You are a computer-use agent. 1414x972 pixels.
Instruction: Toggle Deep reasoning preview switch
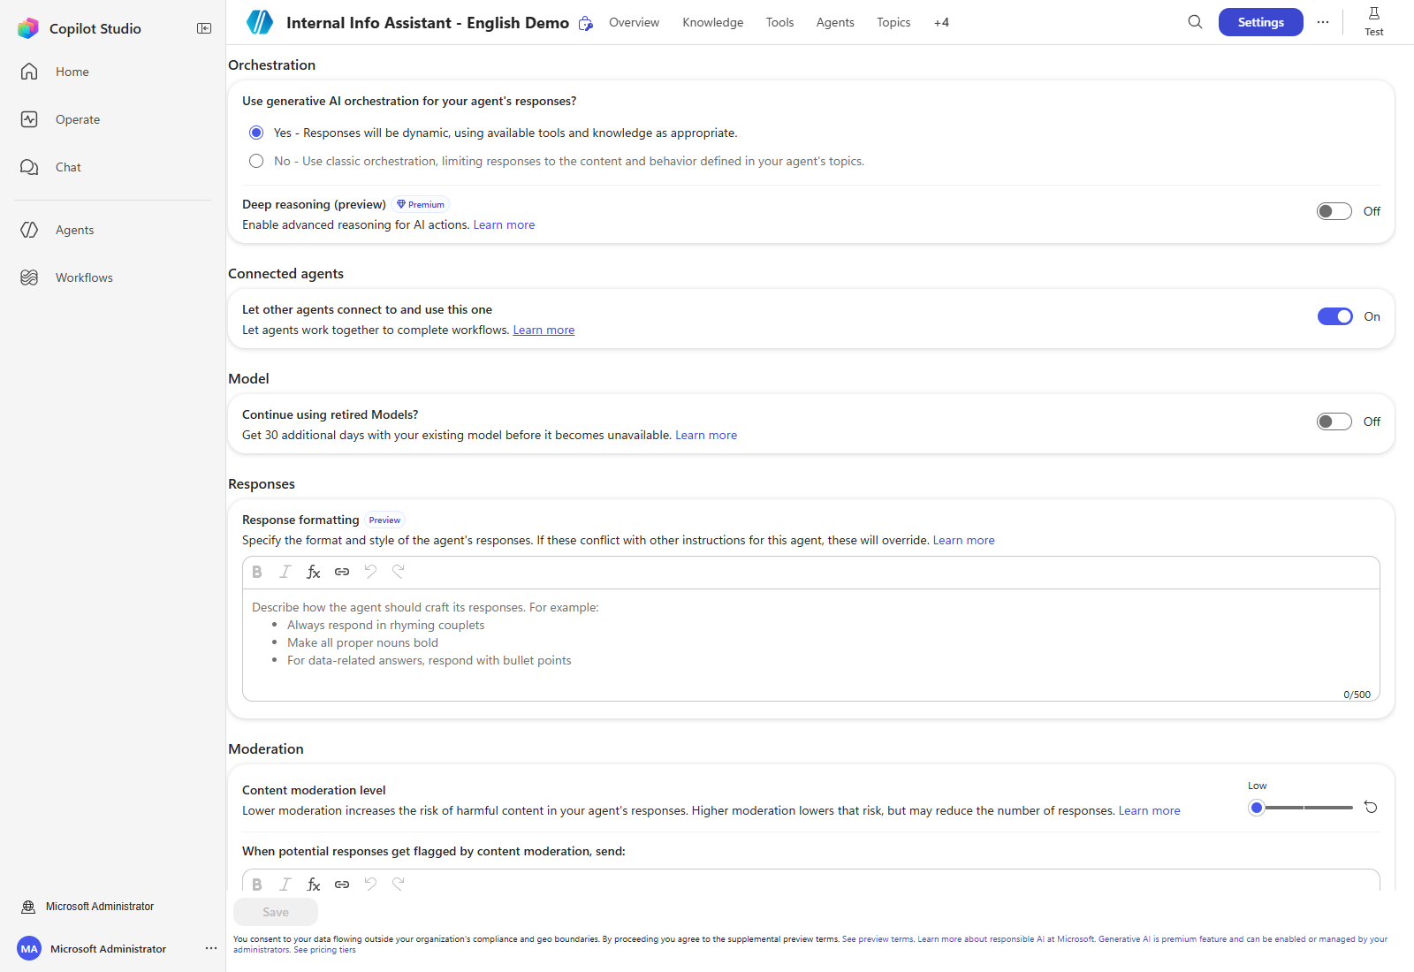click(x=1334, y=211)
